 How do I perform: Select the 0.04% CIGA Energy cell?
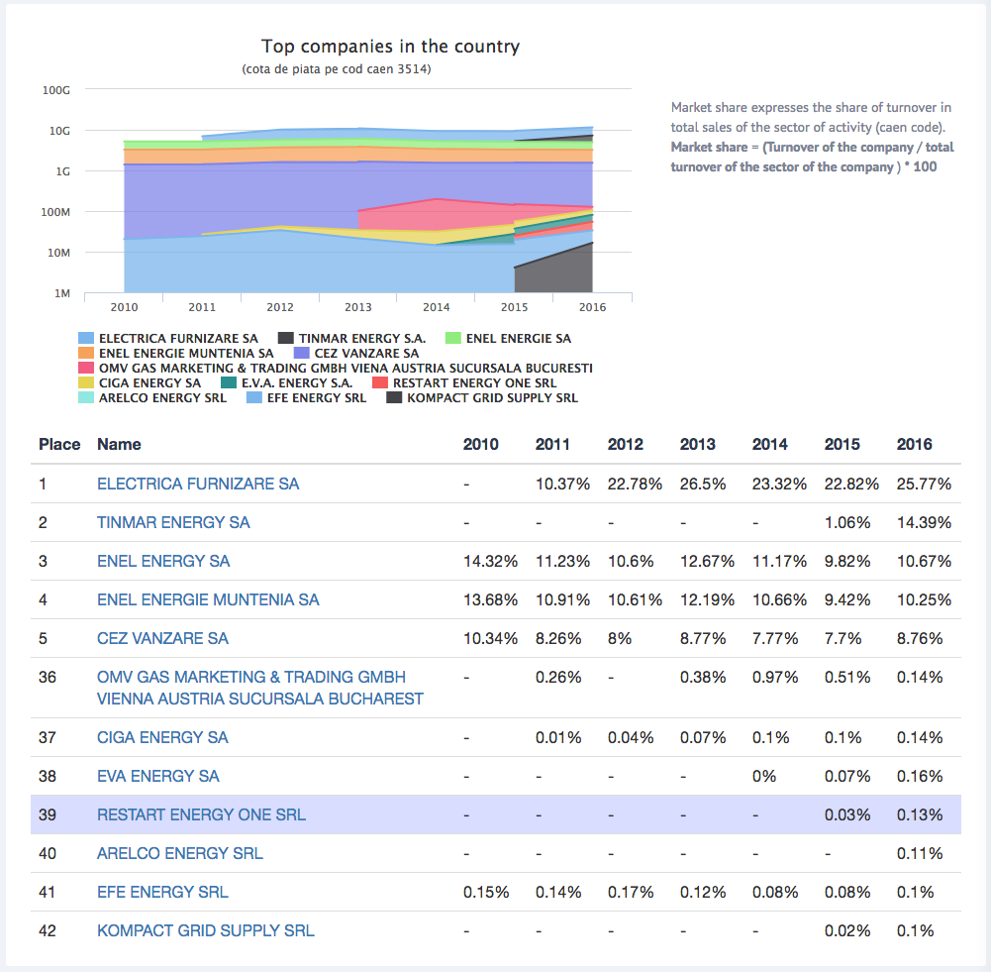[630, 737]
